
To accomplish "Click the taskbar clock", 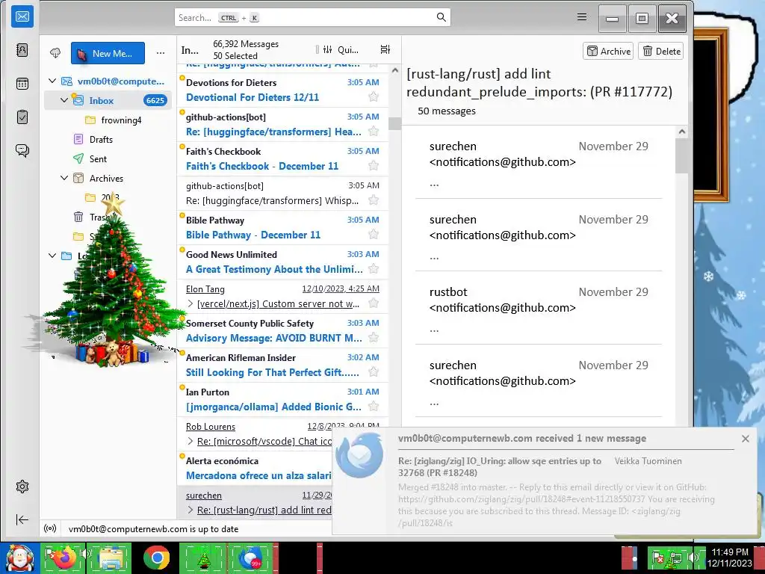I will click(729, 558).
